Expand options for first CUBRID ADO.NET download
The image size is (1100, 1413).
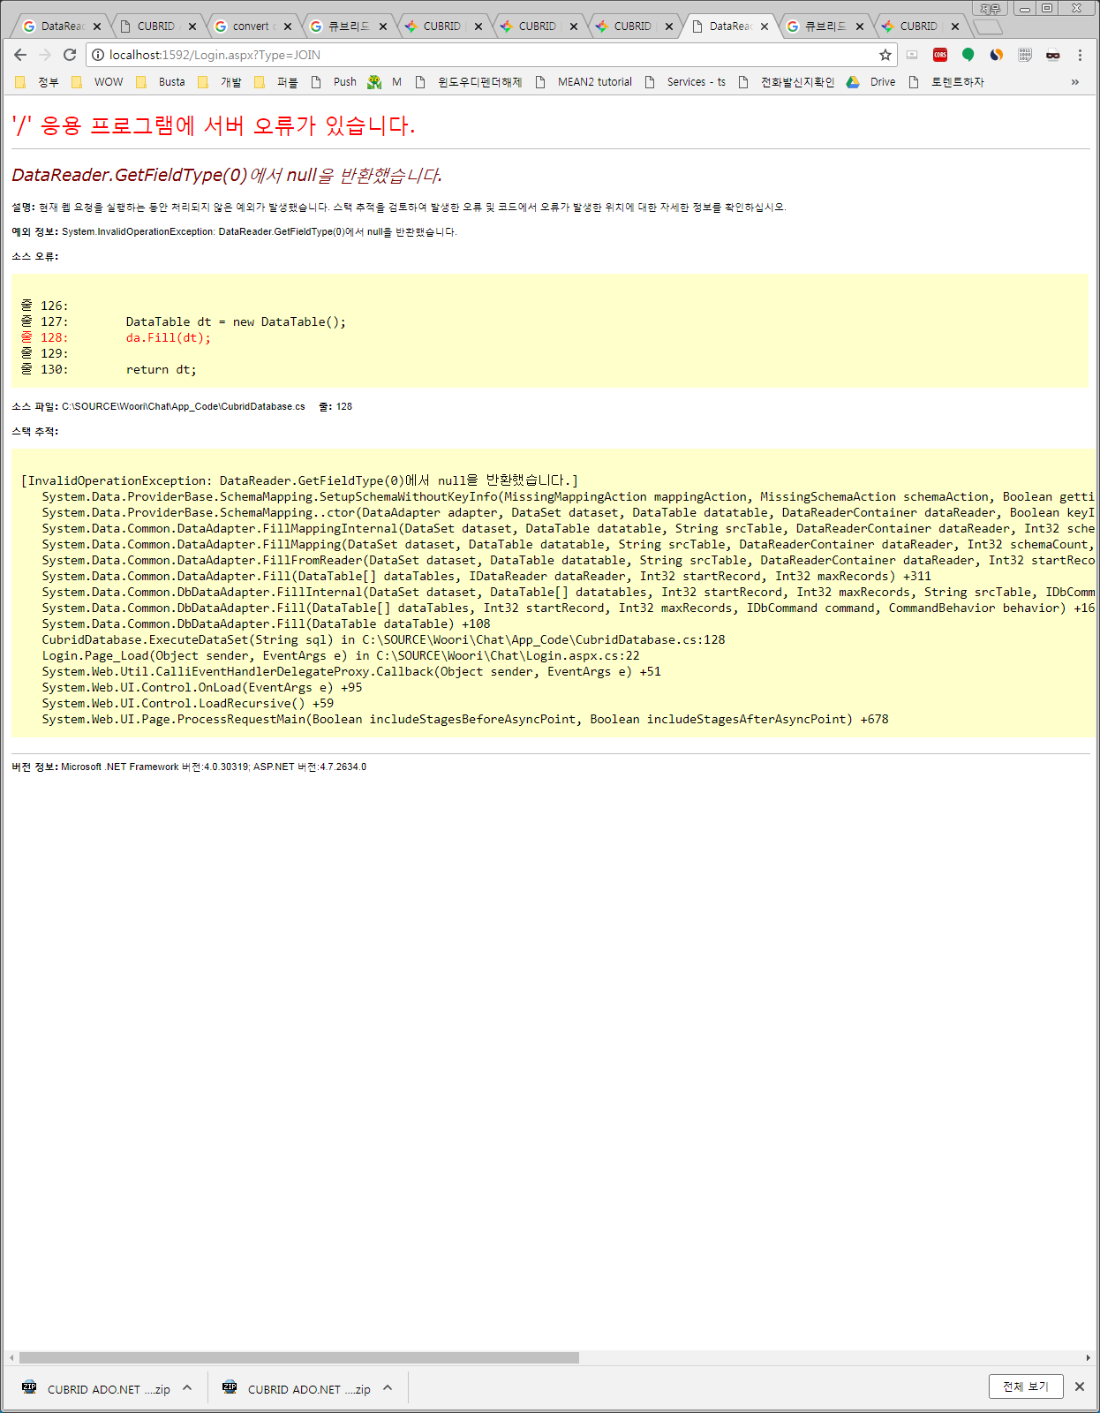tap(187, 1388)
